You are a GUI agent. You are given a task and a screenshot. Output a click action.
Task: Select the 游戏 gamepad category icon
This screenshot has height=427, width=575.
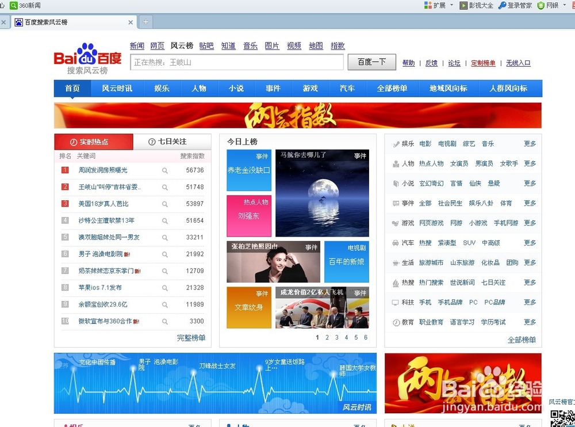pyautogui.click(x=396, y=223)
